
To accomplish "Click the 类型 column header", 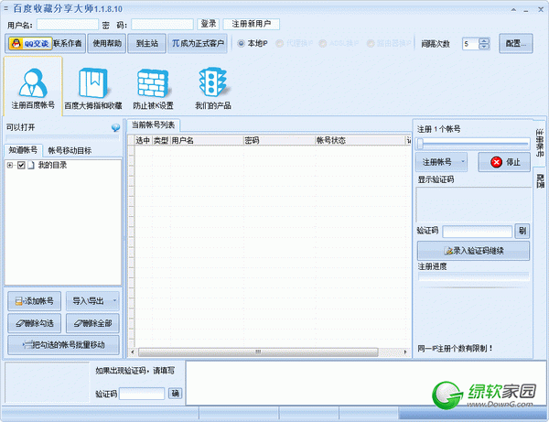I will tap(161, 140).
